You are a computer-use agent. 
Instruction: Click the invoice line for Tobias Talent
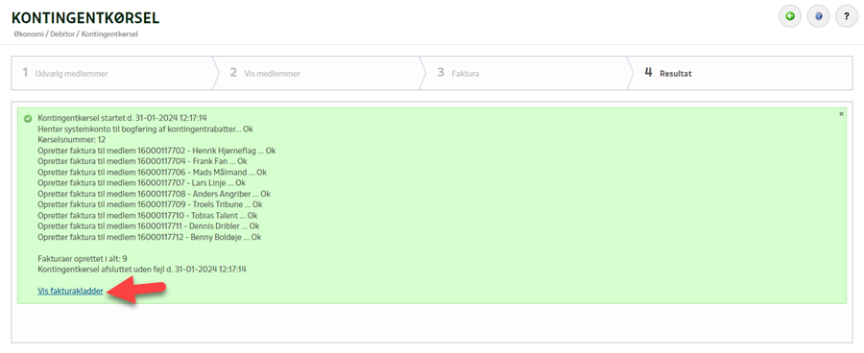tap(148, 215)
